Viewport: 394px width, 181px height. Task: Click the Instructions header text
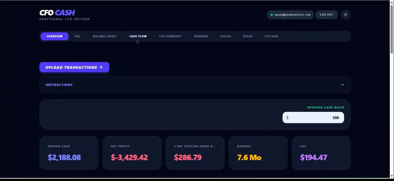click(59, 85)
